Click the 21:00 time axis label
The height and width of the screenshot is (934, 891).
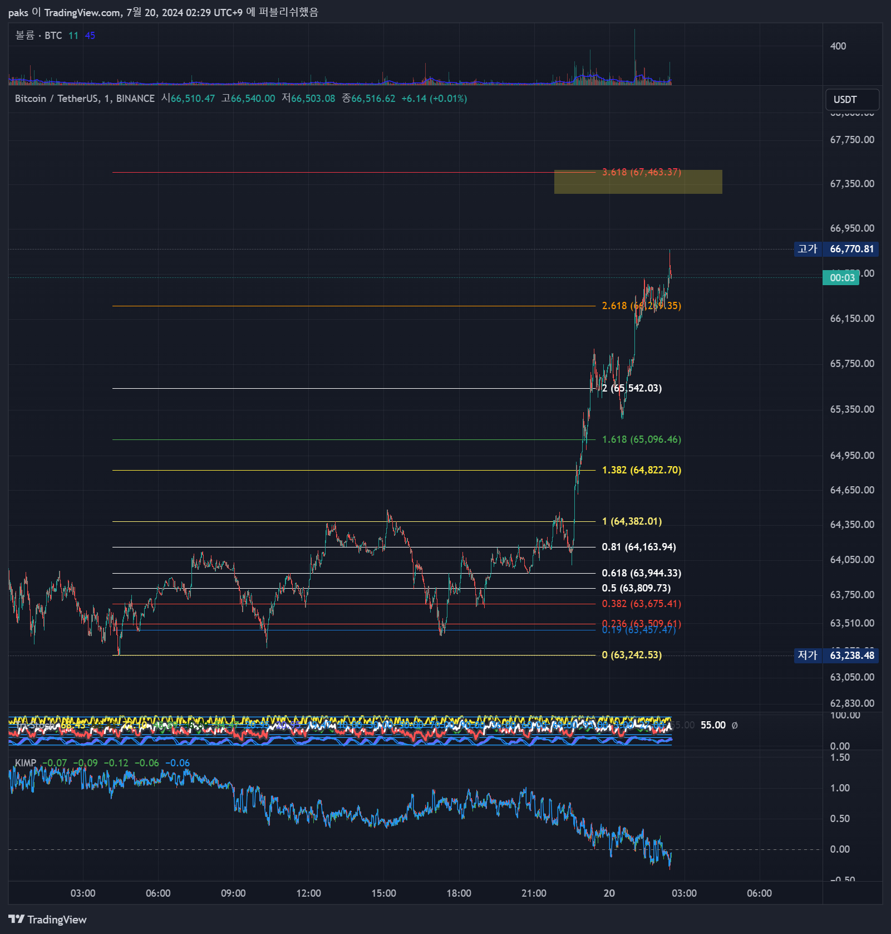pos(534,893)
